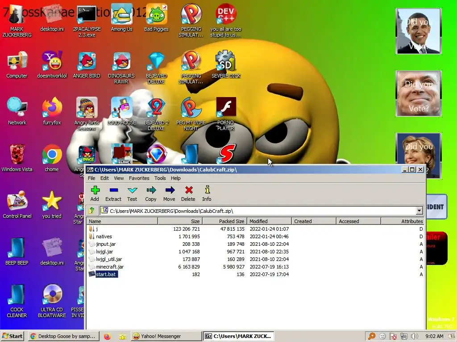This screenshot has width=457, height=342.
Task: Select the folder named j in the archive
Action: 255,229
